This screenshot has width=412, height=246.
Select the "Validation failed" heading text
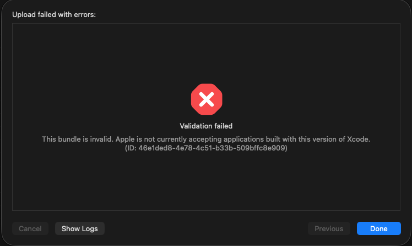206,126
